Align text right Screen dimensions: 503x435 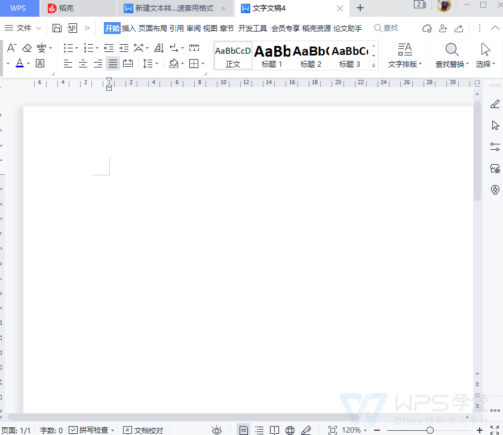98,63
